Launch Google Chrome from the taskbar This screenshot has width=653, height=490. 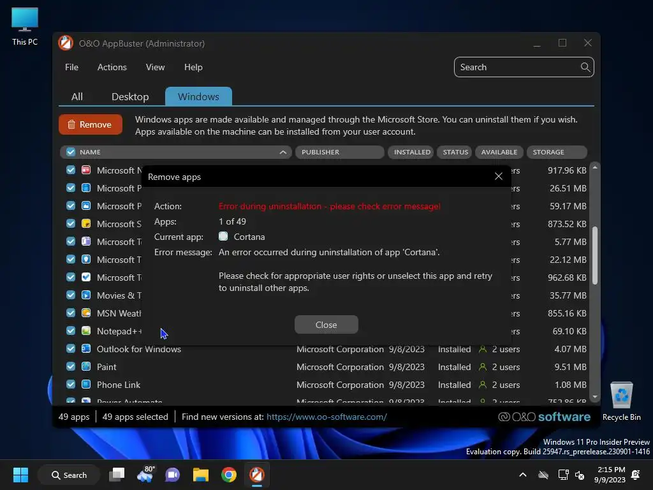click(x=229, y=475)
